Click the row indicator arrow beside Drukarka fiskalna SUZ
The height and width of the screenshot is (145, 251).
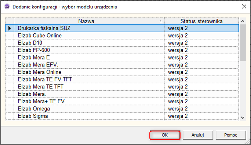pos(10,28)
